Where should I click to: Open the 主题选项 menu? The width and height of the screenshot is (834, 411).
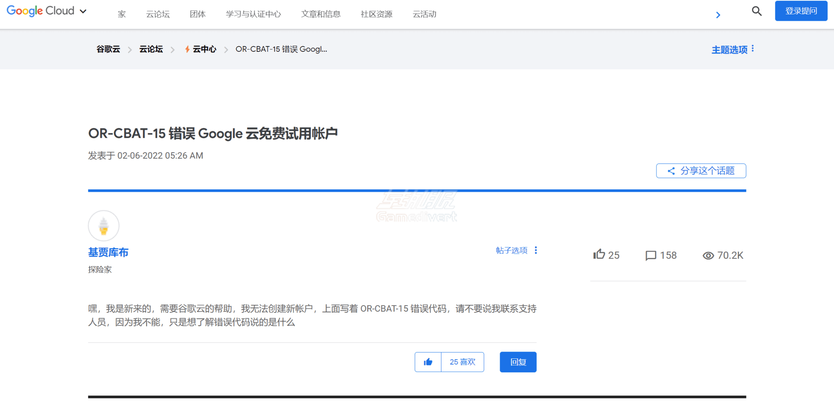(x=732, y=49)
